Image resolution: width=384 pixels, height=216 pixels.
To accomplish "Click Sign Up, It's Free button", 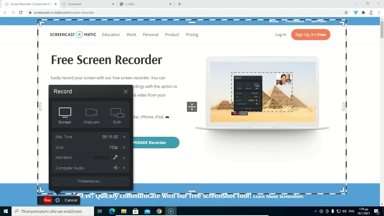I will click(x=310, y=34).
